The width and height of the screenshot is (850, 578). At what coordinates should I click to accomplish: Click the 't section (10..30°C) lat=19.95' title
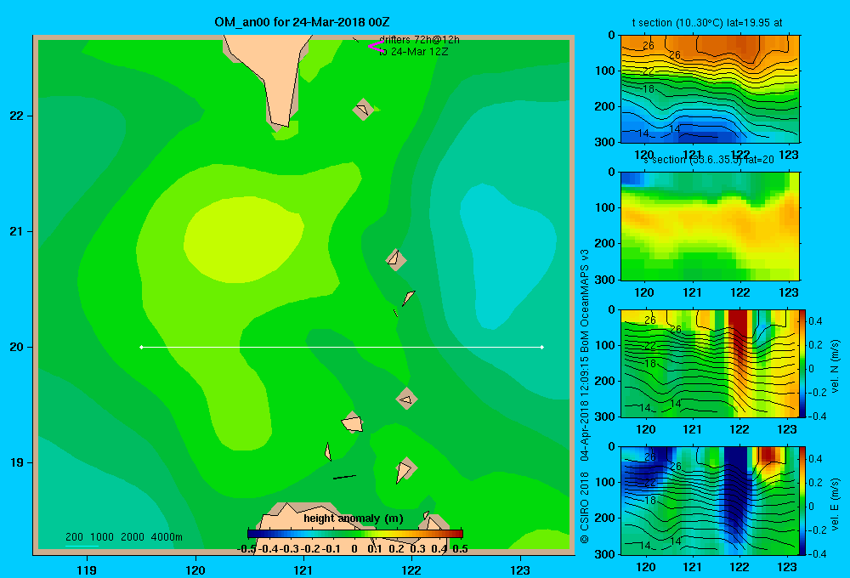click(707, 23)
